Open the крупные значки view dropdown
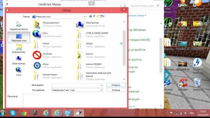210x118 pixels. (x=137, y=15)
